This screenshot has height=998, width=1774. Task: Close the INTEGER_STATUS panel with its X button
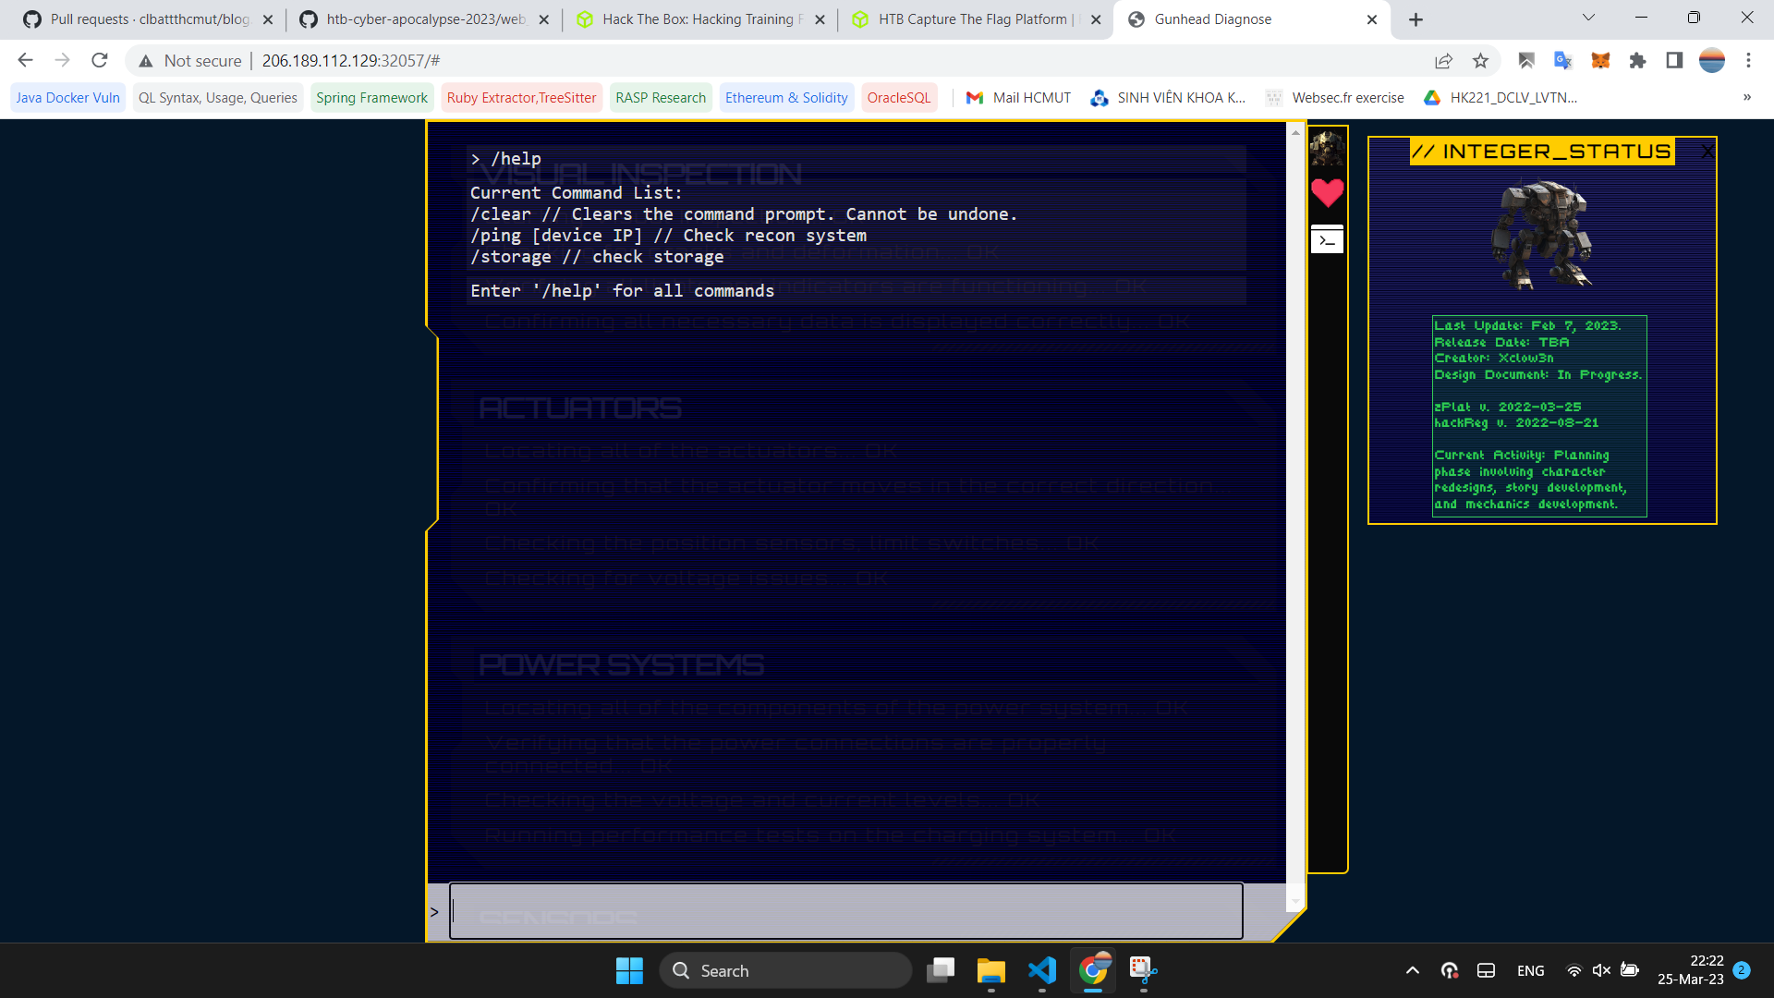click(1706, 151)
